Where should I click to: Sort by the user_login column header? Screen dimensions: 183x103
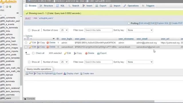coord(67,39)
